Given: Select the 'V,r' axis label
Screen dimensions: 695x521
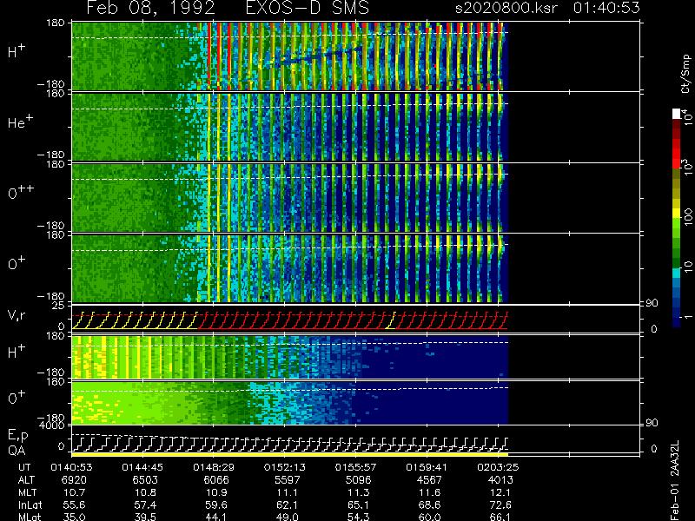Looking at the screenshot, I should pos(17,315).
